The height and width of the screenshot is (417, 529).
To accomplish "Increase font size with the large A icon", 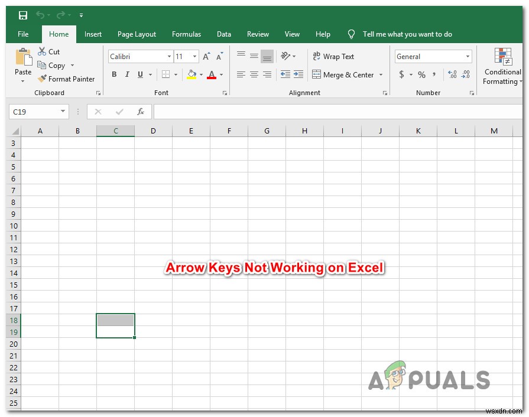I will click(x=206, y=56).
